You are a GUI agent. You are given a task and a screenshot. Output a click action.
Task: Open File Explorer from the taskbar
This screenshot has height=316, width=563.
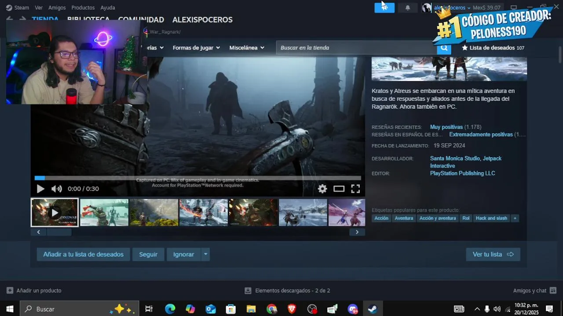point(251,309)
